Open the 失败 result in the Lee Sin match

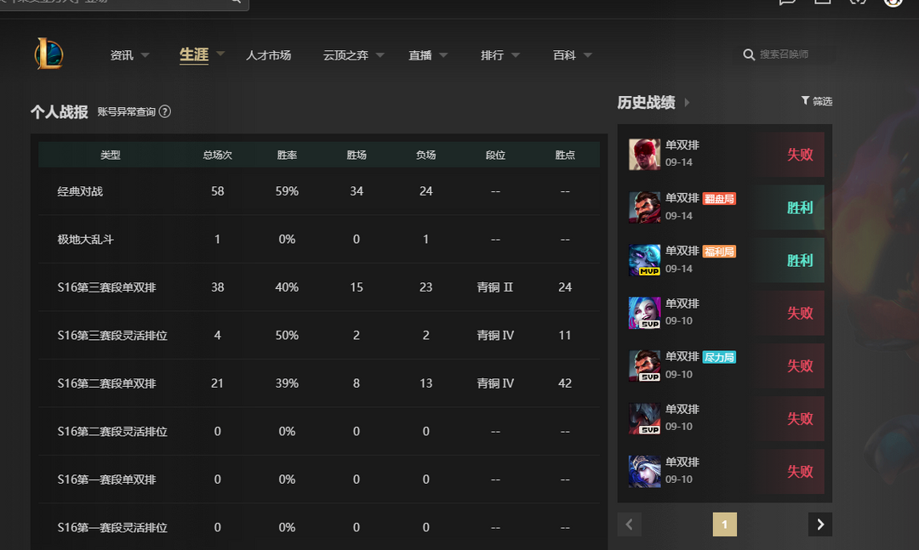tap(799, 154)
